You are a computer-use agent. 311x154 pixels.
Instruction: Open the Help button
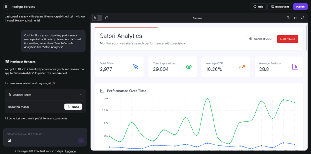(x=258, y=7)
